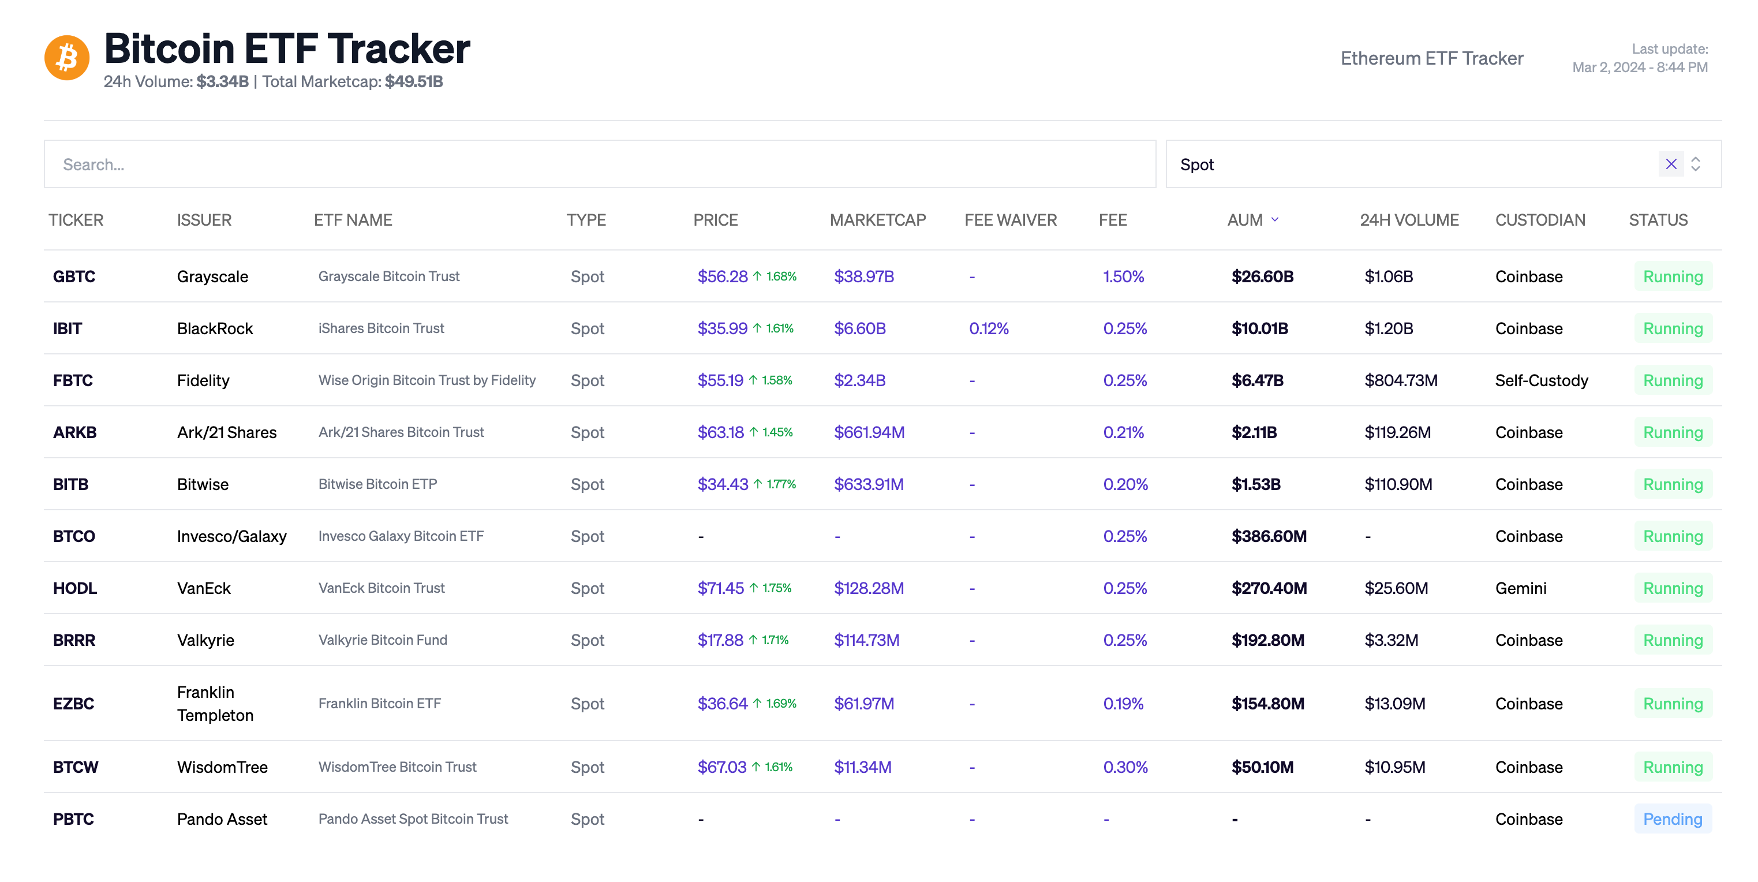Click the orange Bitcoin logo icon

click(67, 58)
